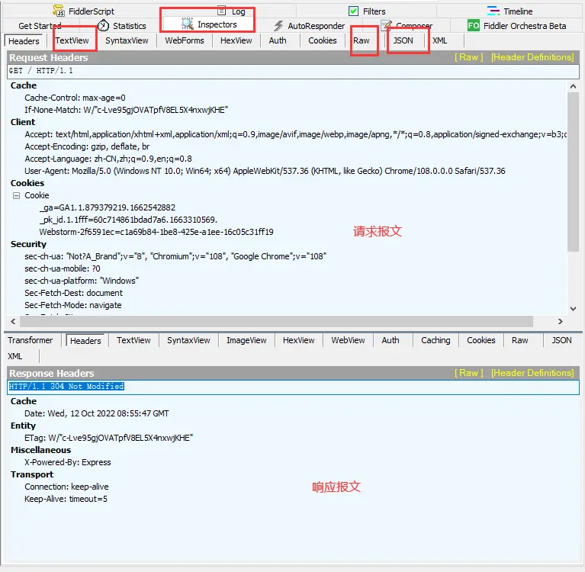Open the FiddlerScript tab icon
Screen dimensions: 585x572
coord(59,11)
